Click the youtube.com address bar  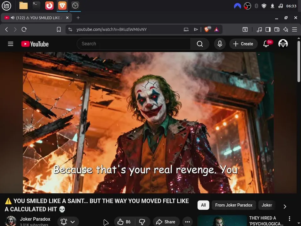112,30
